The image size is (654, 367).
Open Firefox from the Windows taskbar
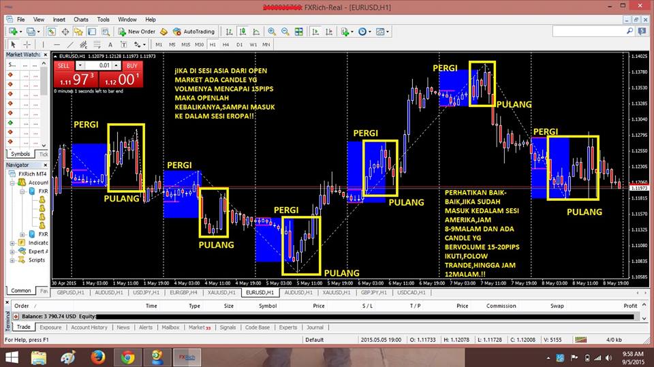click(97, 355)
